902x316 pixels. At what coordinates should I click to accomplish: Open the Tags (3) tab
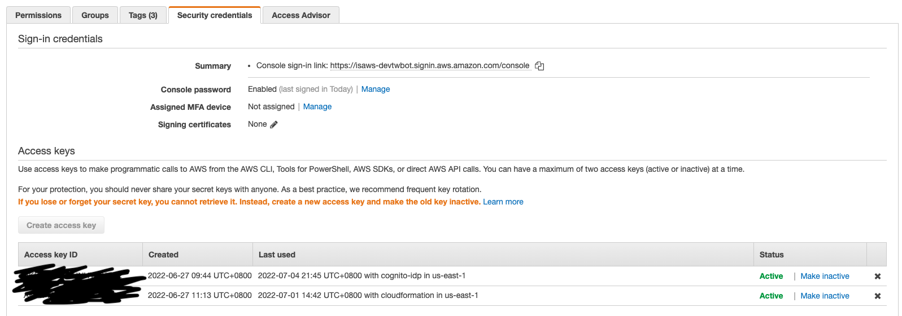click(x=143, y=15)
